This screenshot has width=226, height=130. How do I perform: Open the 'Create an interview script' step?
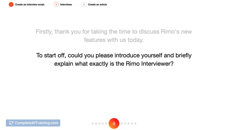coord(30,4)
